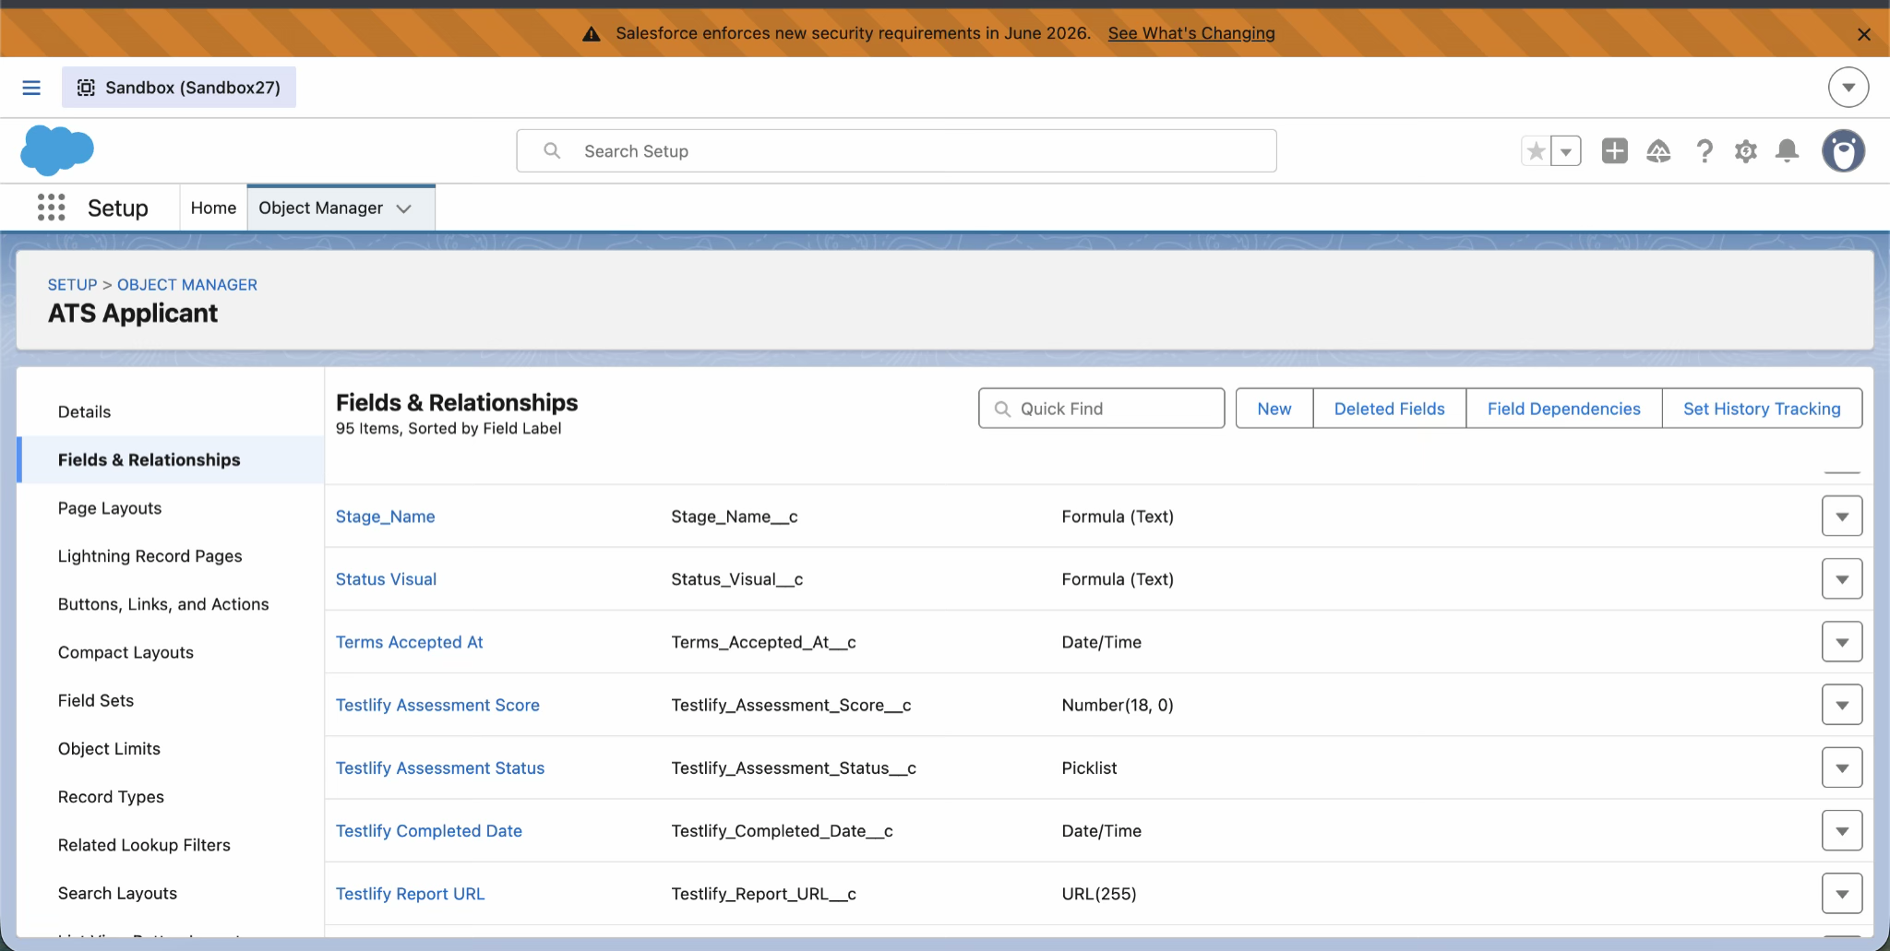Open Object Limits in the sidebar

(x=109, y=748)
